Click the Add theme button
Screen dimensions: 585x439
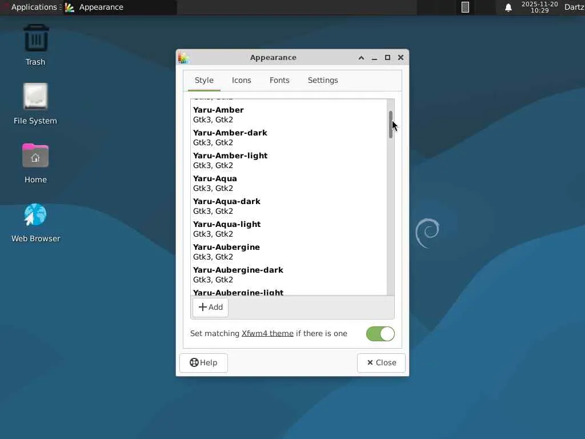point(210,307)
